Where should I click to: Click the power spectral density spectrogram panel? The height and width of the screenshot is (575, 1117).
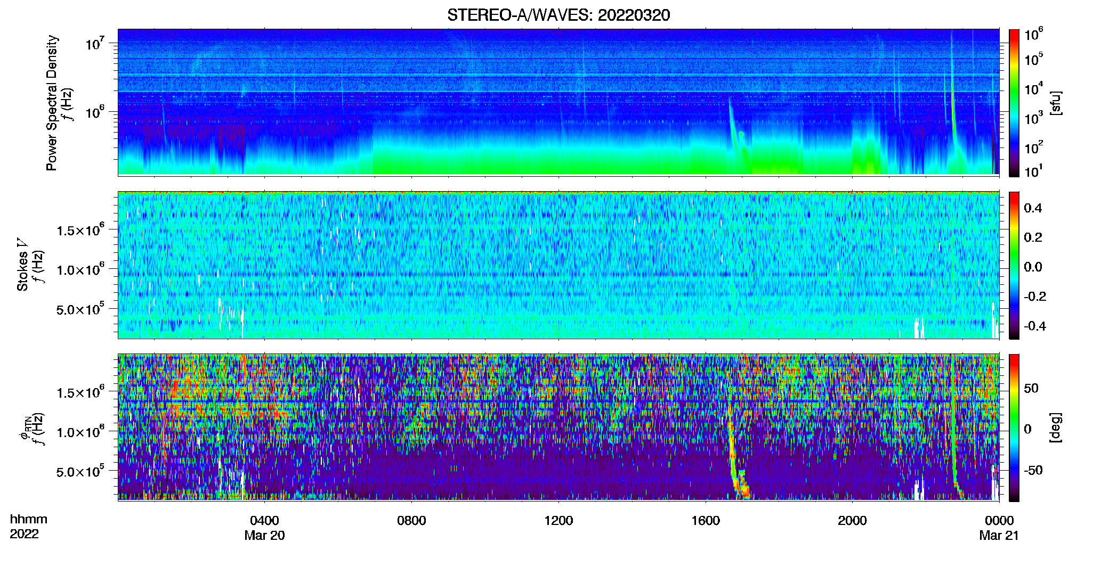pyautogui.click(x=558, y=102)
